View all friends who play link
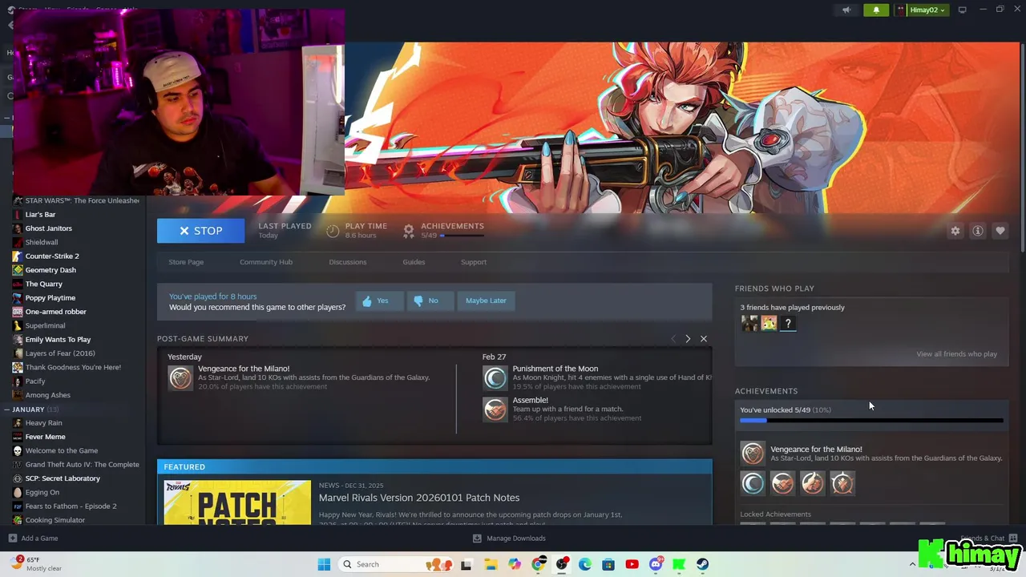The width and height of the screenshot is (1026, 577). point(956,353)
